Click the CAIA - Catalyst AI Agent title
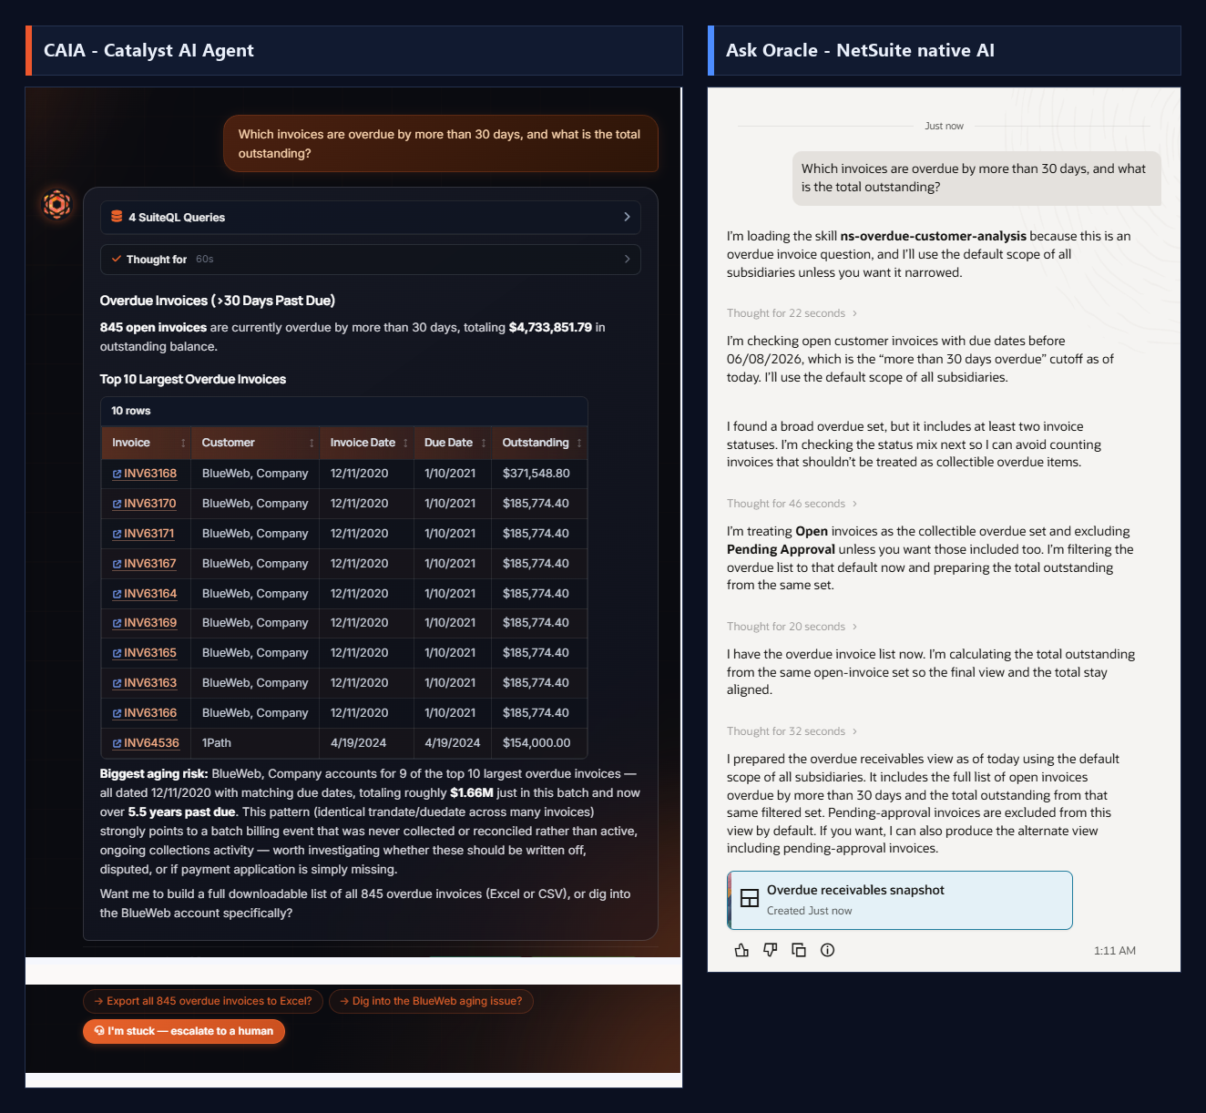The image size is (1206, 1113). click(148, 50)
